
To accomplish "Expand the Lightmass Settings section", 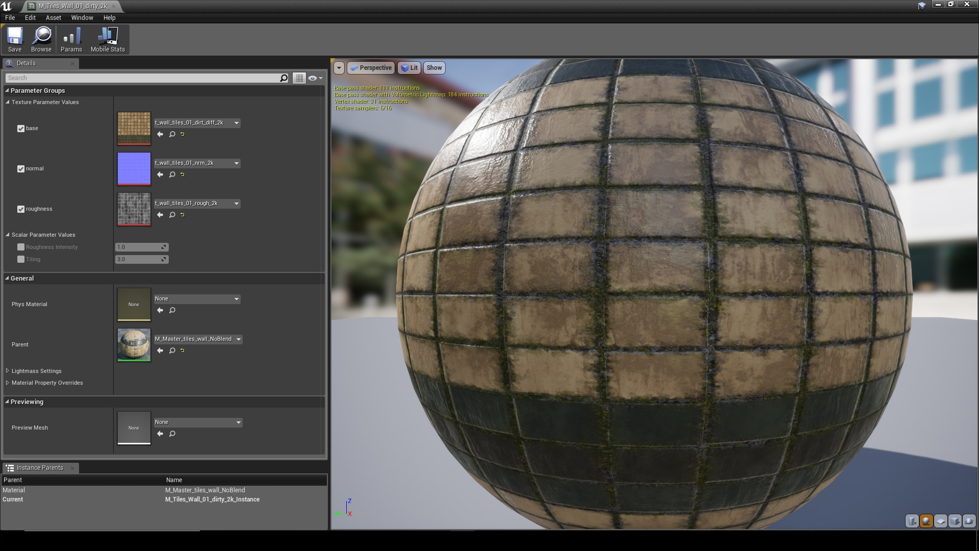I will [x=7, y=371].
